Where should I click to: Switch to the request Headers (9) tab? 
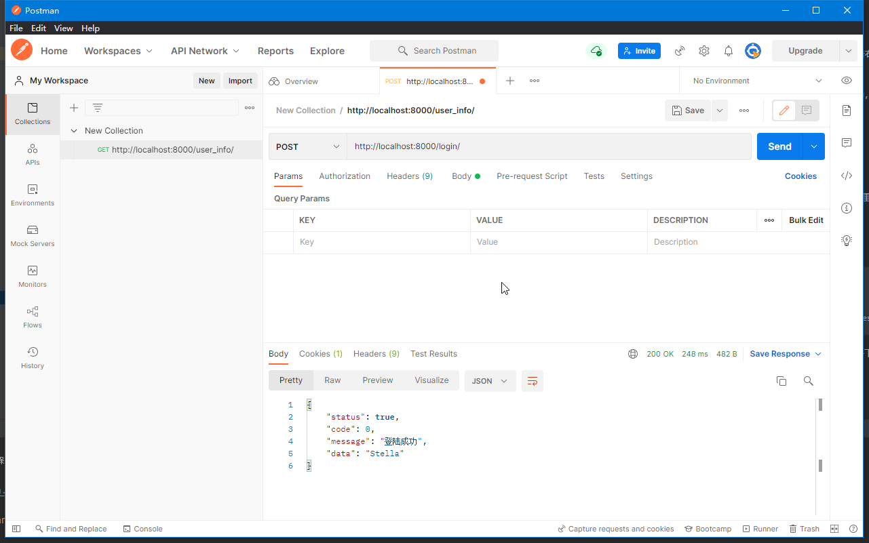[x=410, y=176]
